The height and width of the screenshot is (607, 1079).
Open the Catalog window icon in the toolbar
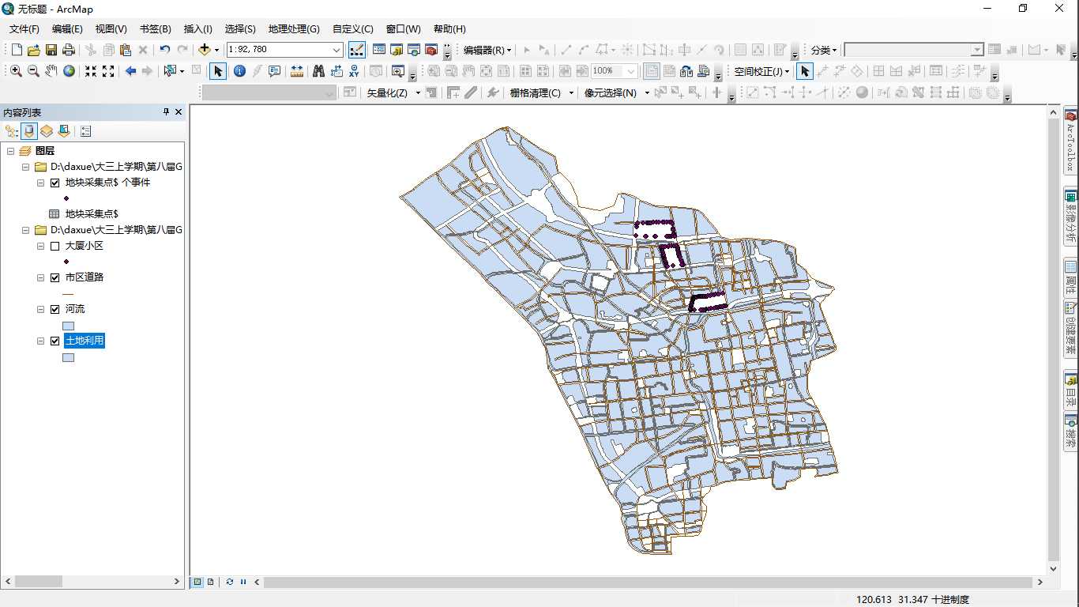397,50
